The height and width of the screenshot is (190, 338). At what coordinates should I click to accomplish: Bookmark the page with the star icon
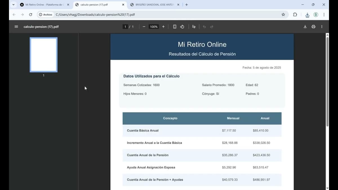[283, 15]
